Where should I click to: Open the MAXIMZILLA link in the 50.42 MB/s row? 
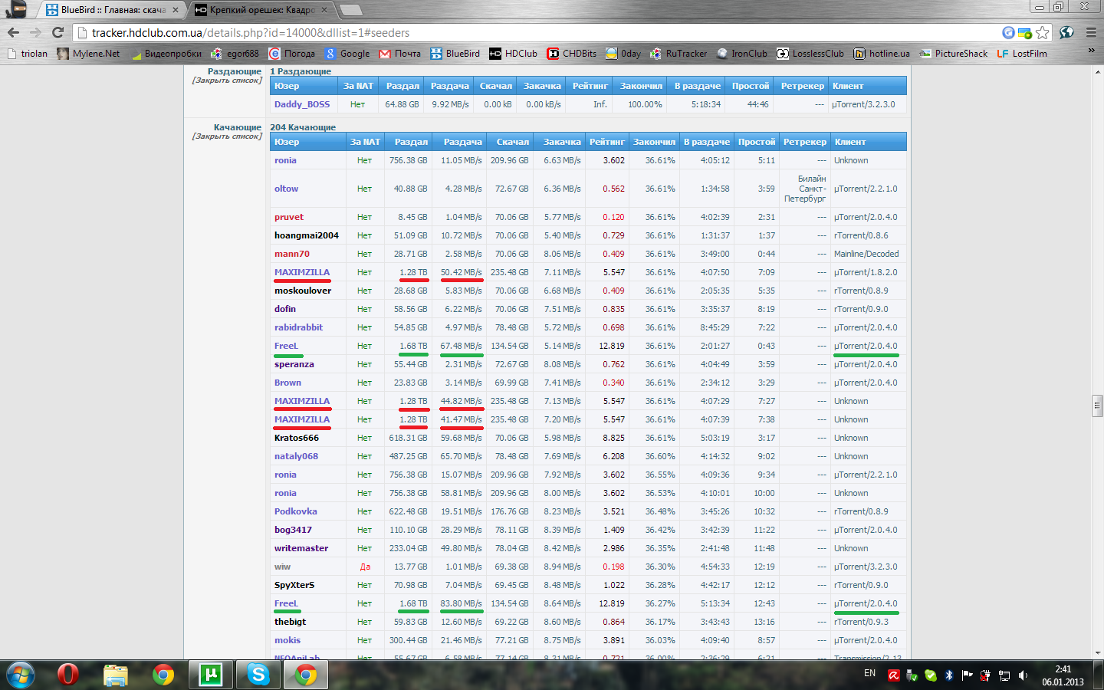[302, 272]
